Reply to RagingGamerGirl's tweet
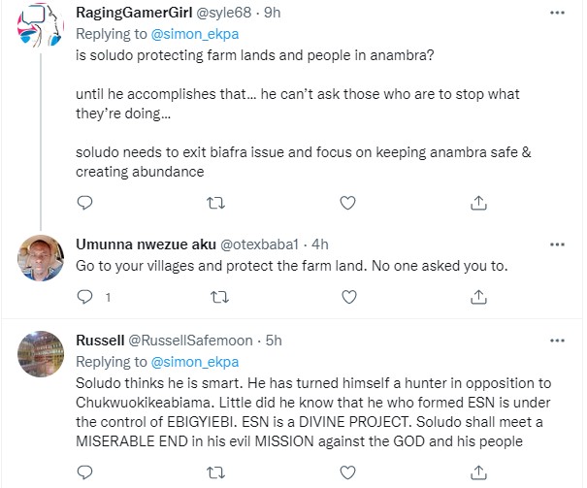The width and height of the screenshot is (587, 488). 85,202
